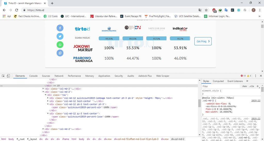
Task: Click the Saiful Mujani logo
Action: (x=156, y=29)
